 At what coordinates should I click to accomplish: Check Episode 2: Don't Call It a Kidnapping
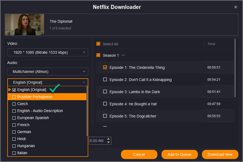click(105, 79)
